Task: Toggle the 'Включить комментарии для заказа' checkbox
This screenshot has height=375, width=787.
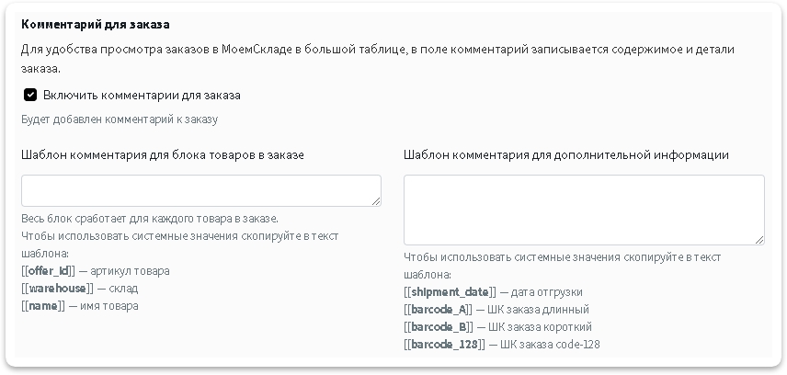Action: [30, 95]
